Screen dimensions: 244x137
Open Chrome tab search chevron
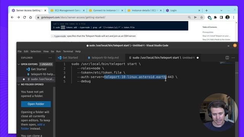tap(221, 11)
